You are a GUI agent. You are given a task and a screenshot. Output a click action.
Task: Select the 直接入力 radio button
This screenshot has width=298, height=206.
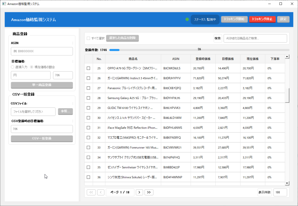click(x=13, y=67)
